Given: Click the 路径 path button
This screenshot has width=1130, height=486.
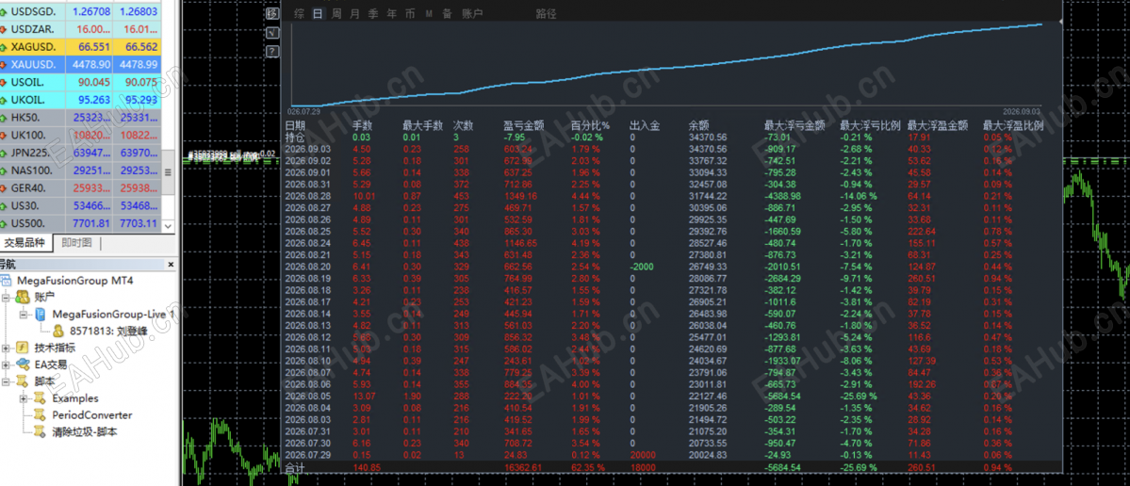Looking at the screenshot, I should [x=547, y=14].
